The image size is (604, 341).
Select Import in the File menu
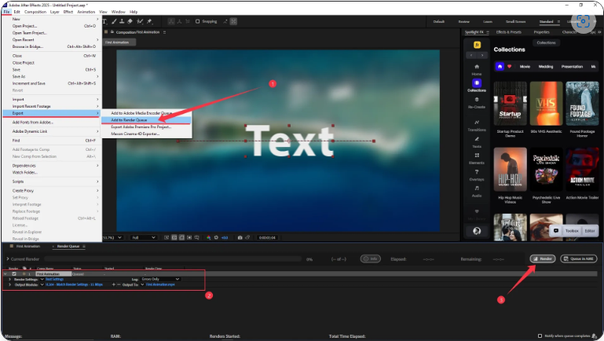tap(52, 100)
